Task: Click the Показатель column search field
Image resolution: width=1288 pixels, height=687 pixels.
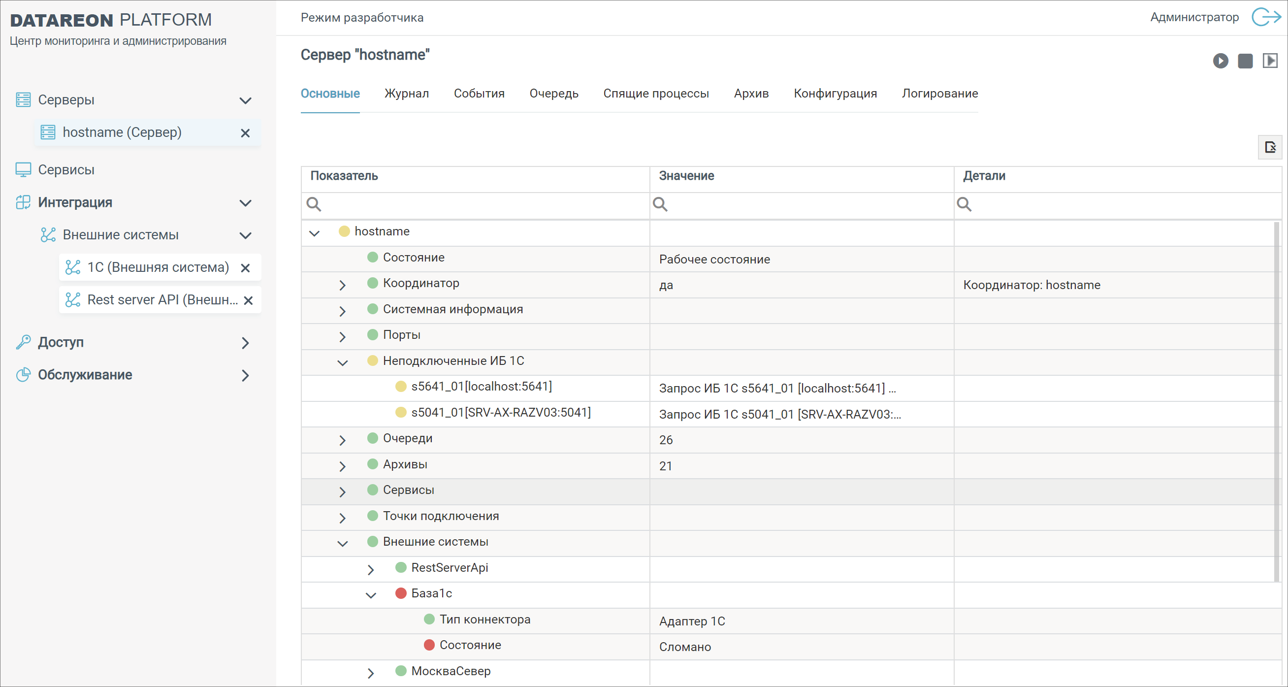Action: click(x=480, y=204)
